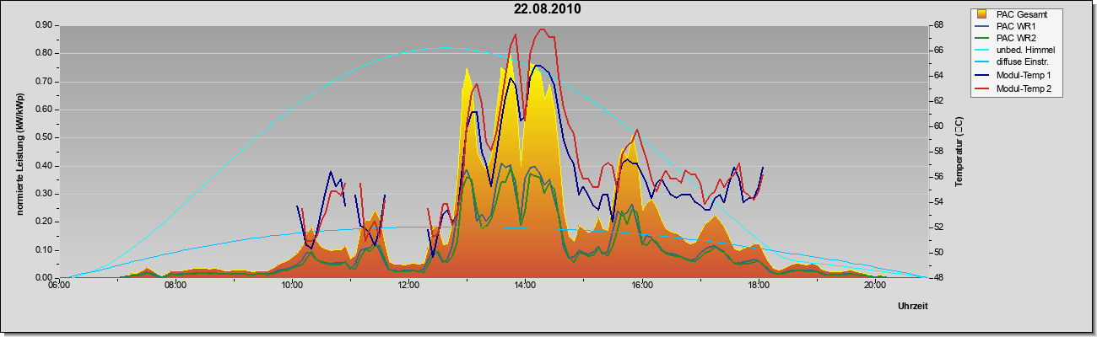Select the PAC WR1 legend entry

pos(1016,26)
